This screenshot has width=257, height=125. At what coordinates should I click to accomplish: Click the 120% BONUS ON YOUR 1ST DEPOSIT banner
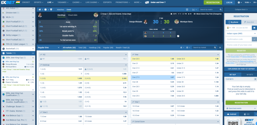[241, 69]
